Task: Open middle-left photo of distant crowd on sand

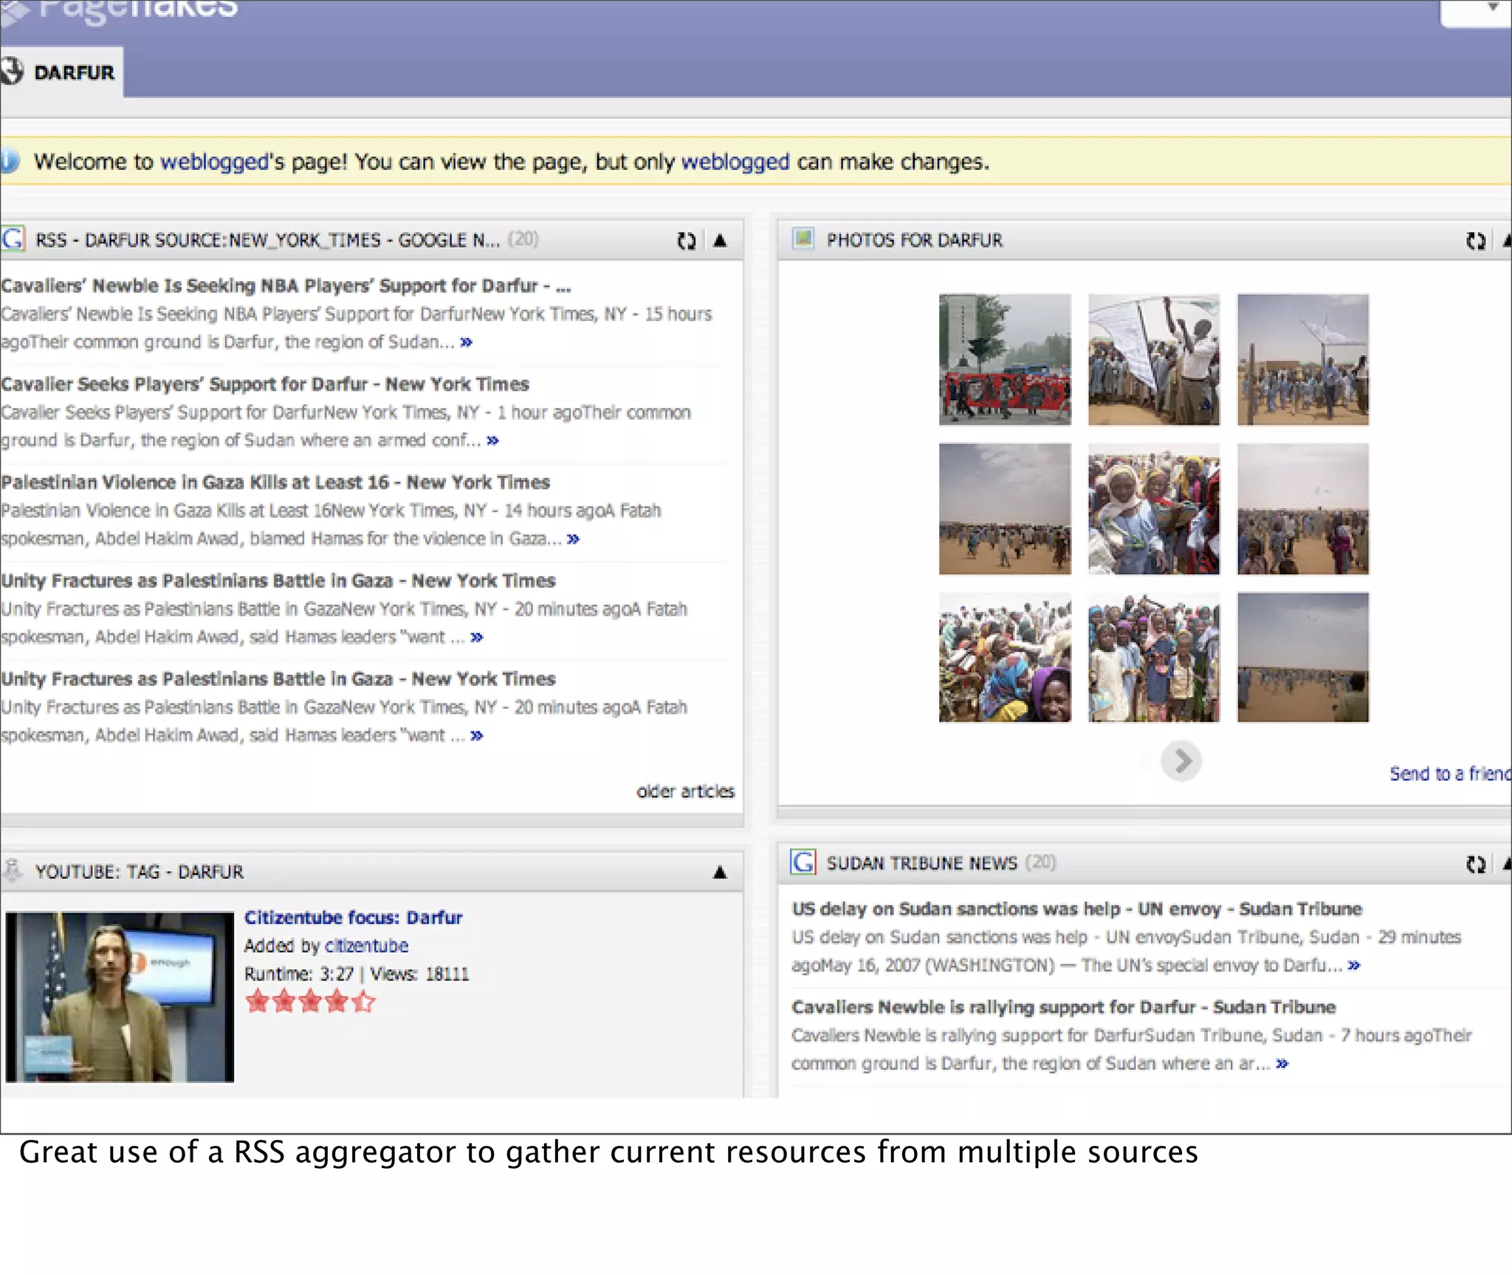Action: (x=1005, y=509)
